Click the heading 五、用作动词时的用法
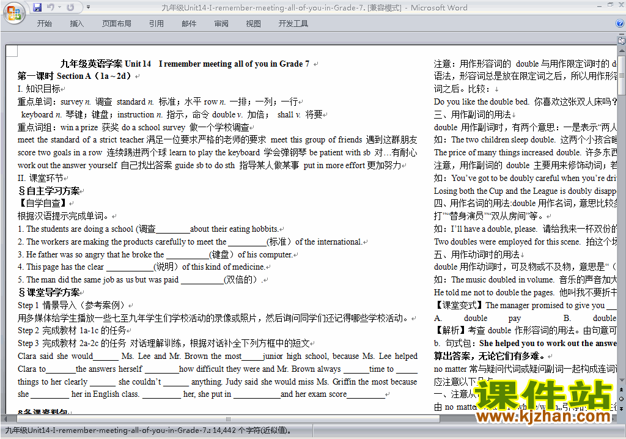Image resolution: width=626 pixels, height=439 pixels. (477, 254)
